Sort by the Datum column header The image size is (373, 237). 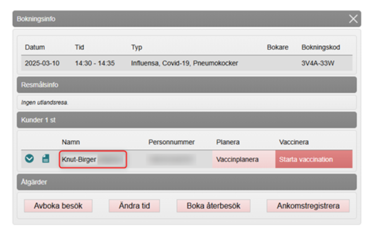click(35, 47)
